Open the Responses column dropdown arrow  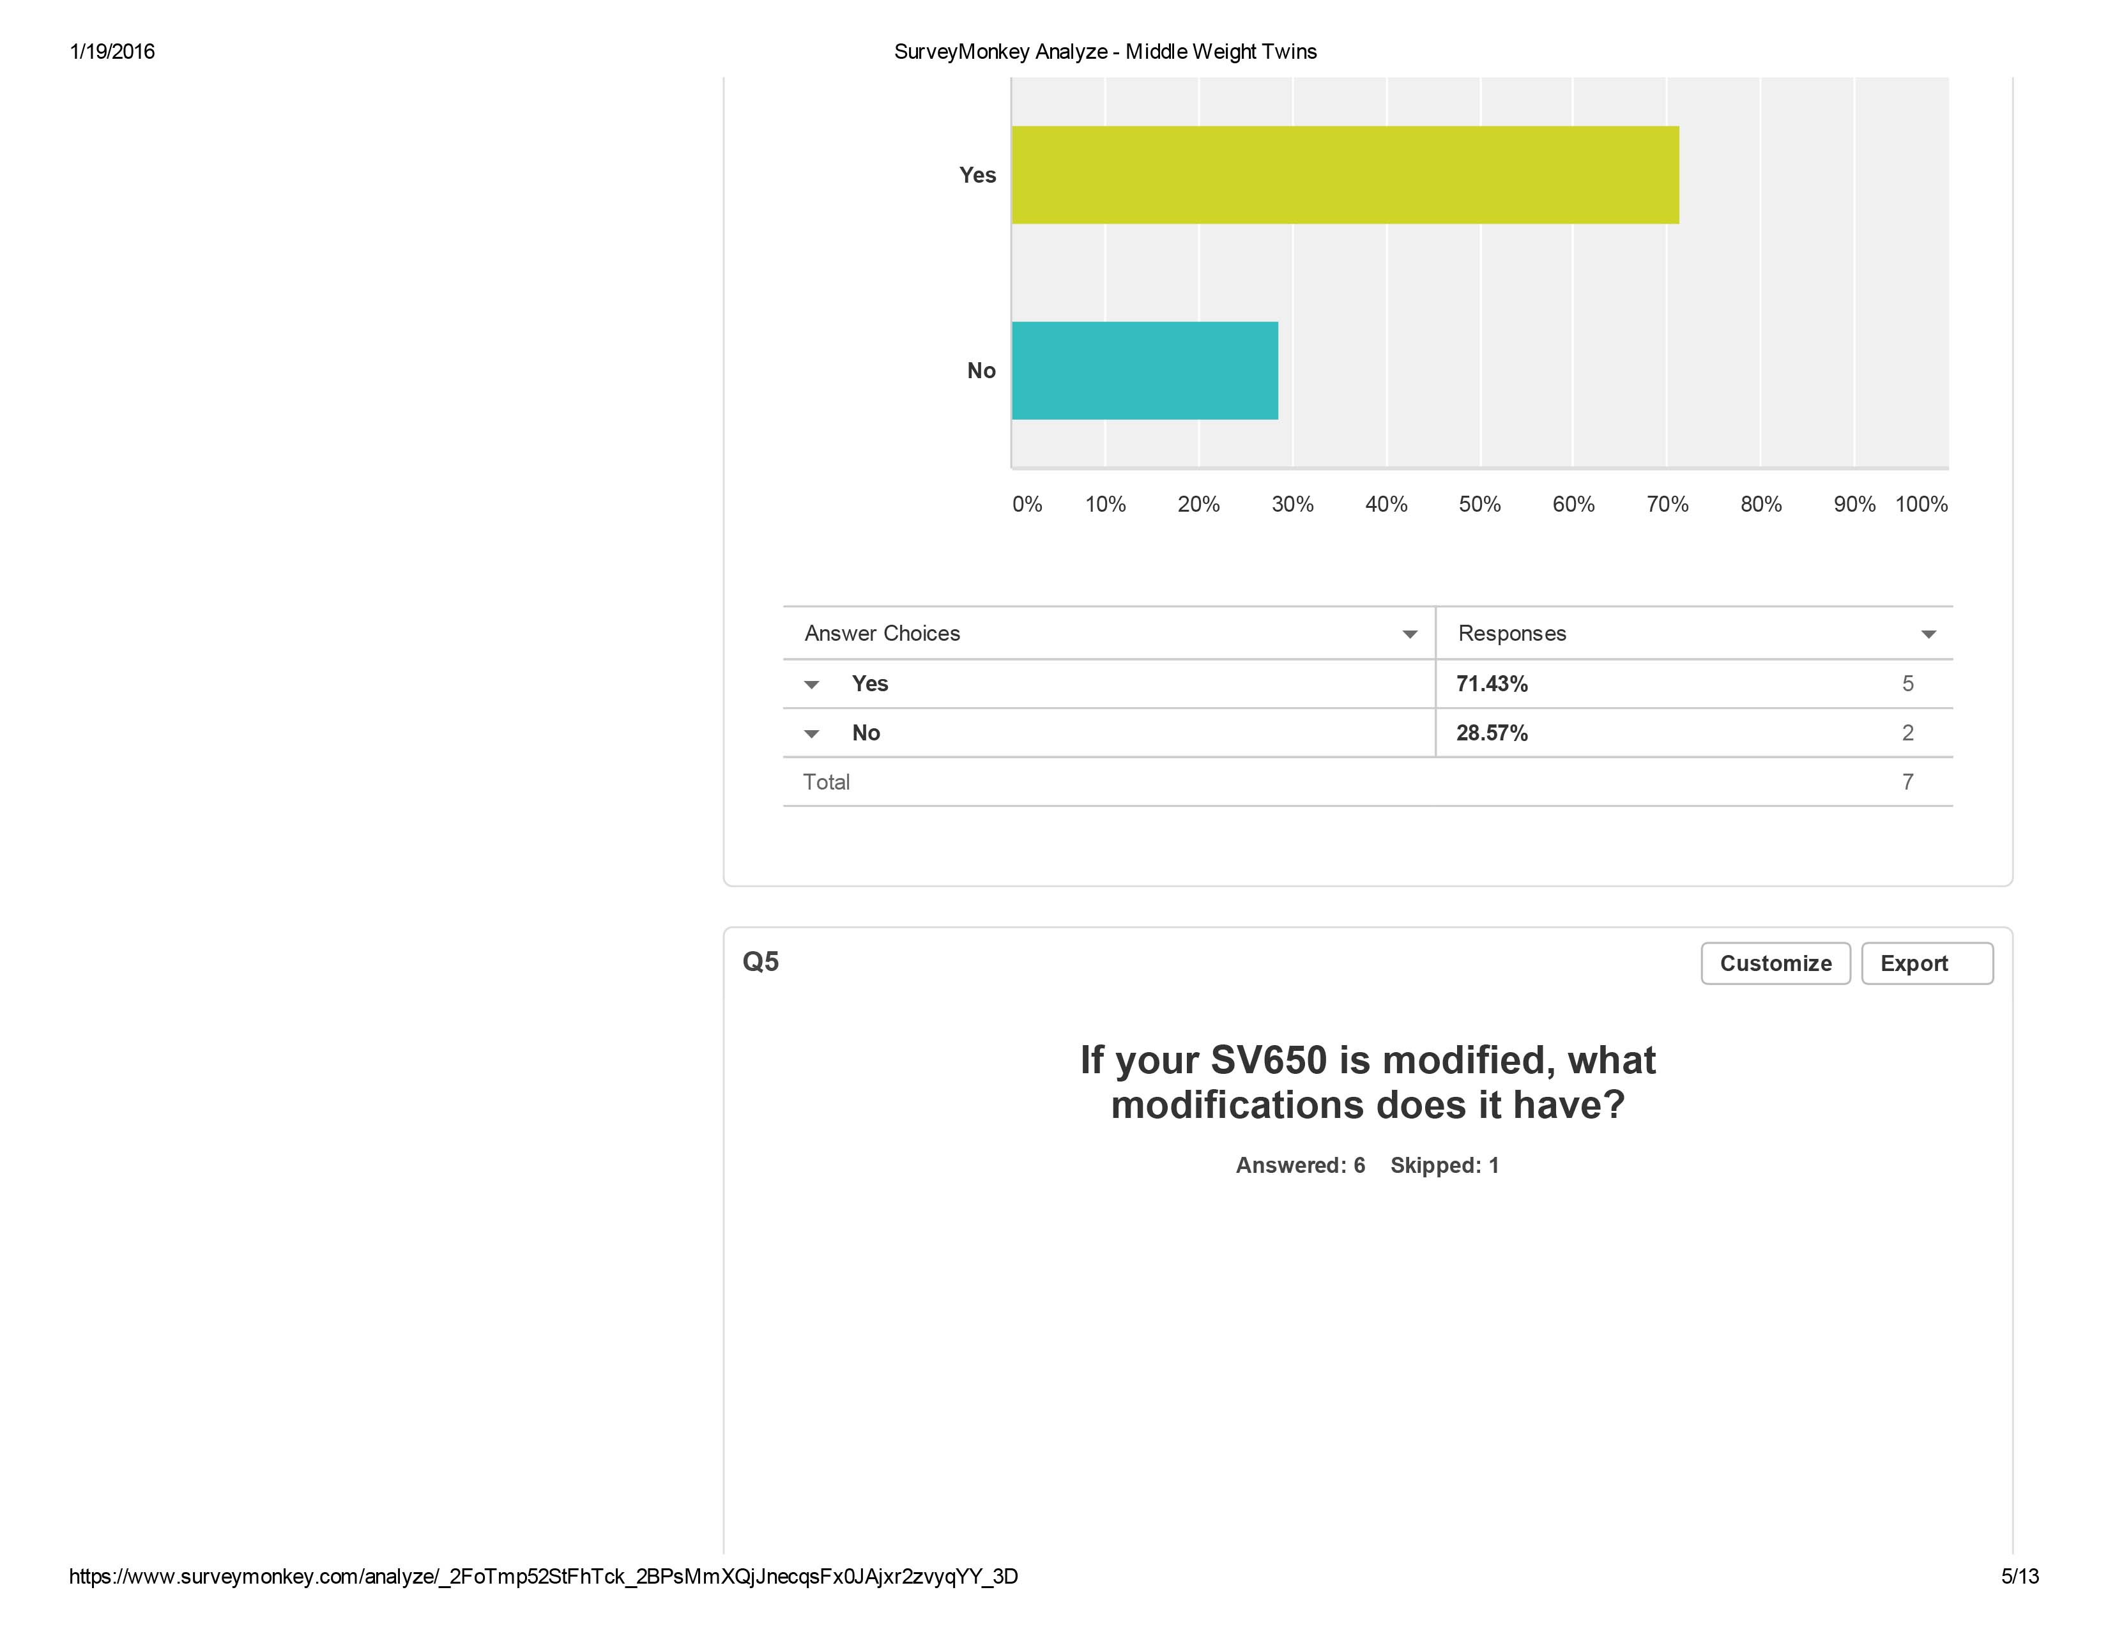point(1929,634)
